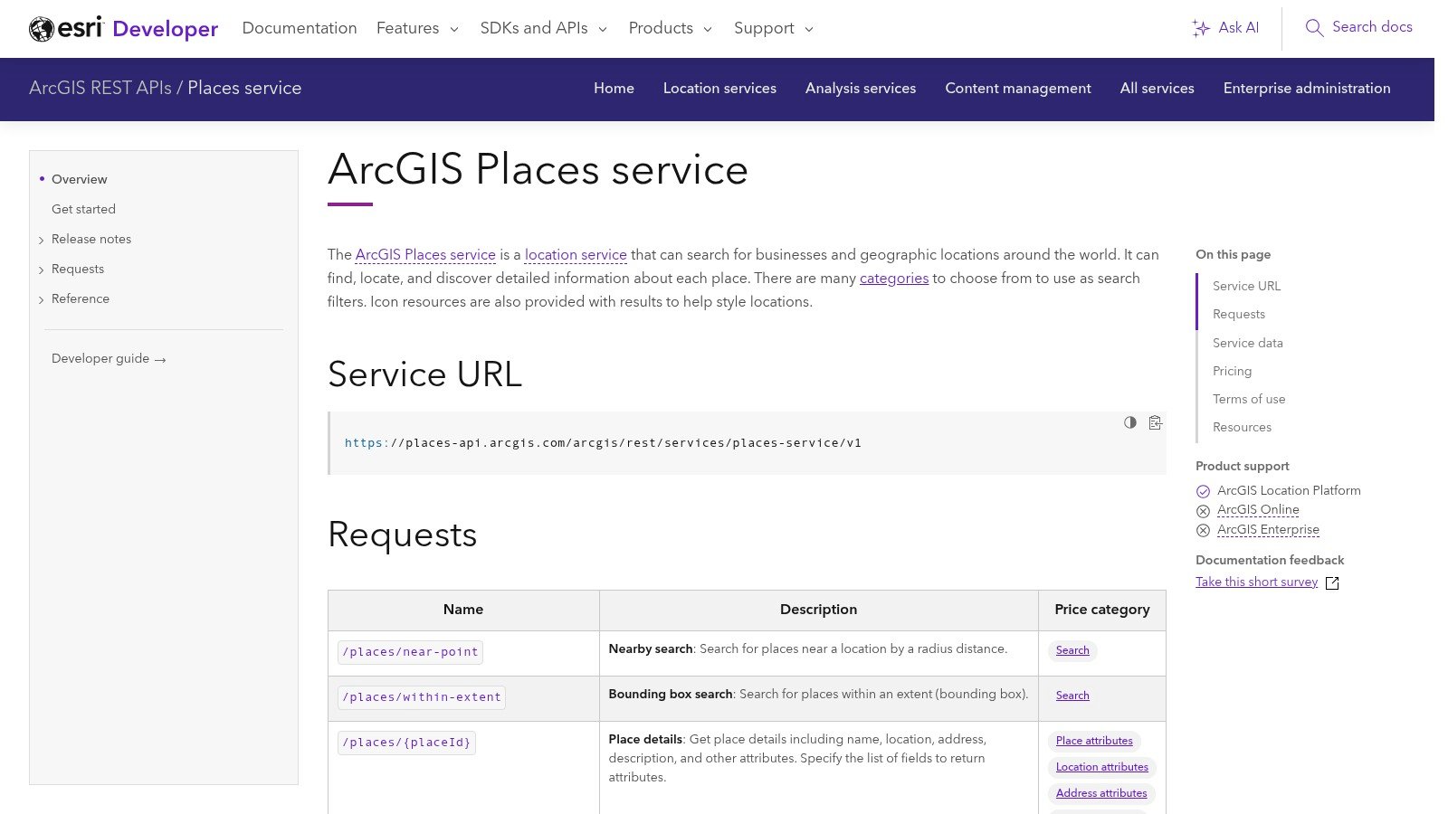Image resolution: width=1448 pixels, height=814 pixels.
Task: Open the categories link
Action: (894, 279)
